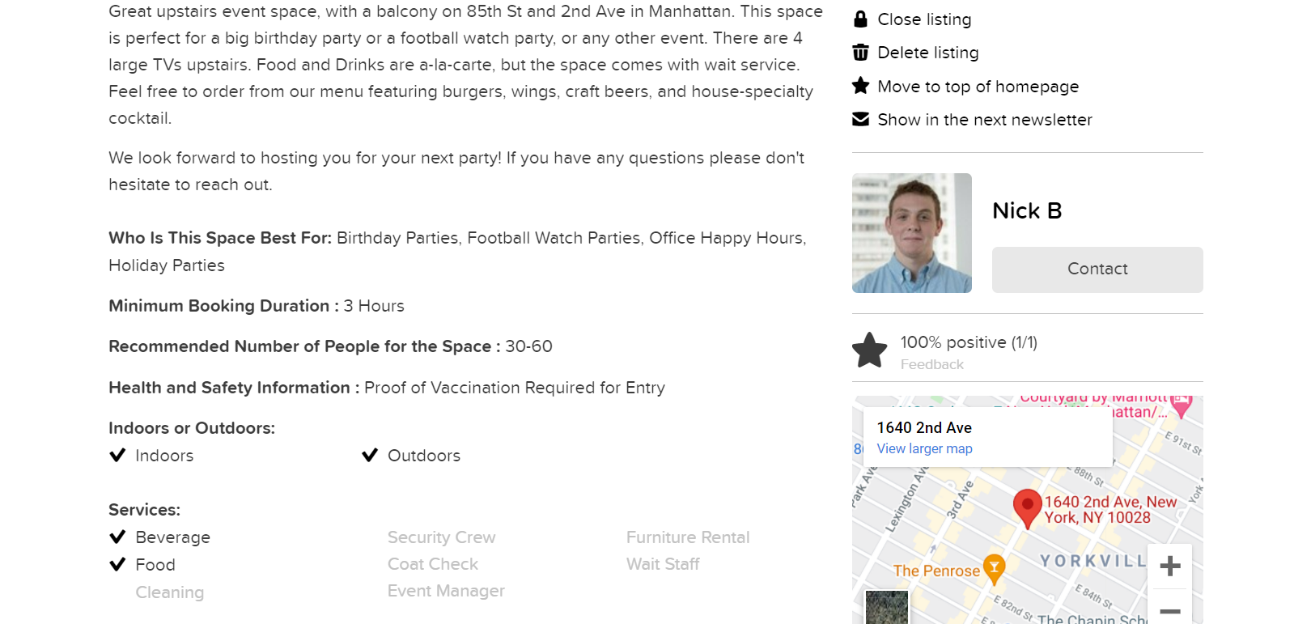Viewport: 1294px width, 624px height.
Task: Click the envelope icon for newsletter inclusion
Action: click(860, 119)
